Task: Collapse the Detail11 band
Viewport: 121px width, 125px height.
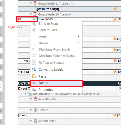Action: pyautogui.click(x=31, y=110)
